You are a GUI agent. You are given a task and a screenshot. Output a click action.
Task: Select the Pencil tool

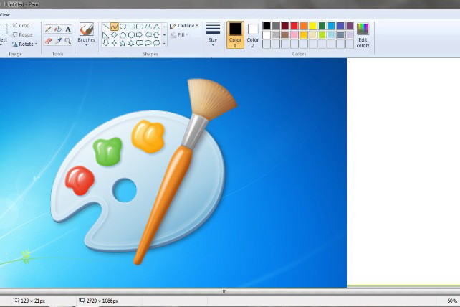pos(49,29)
